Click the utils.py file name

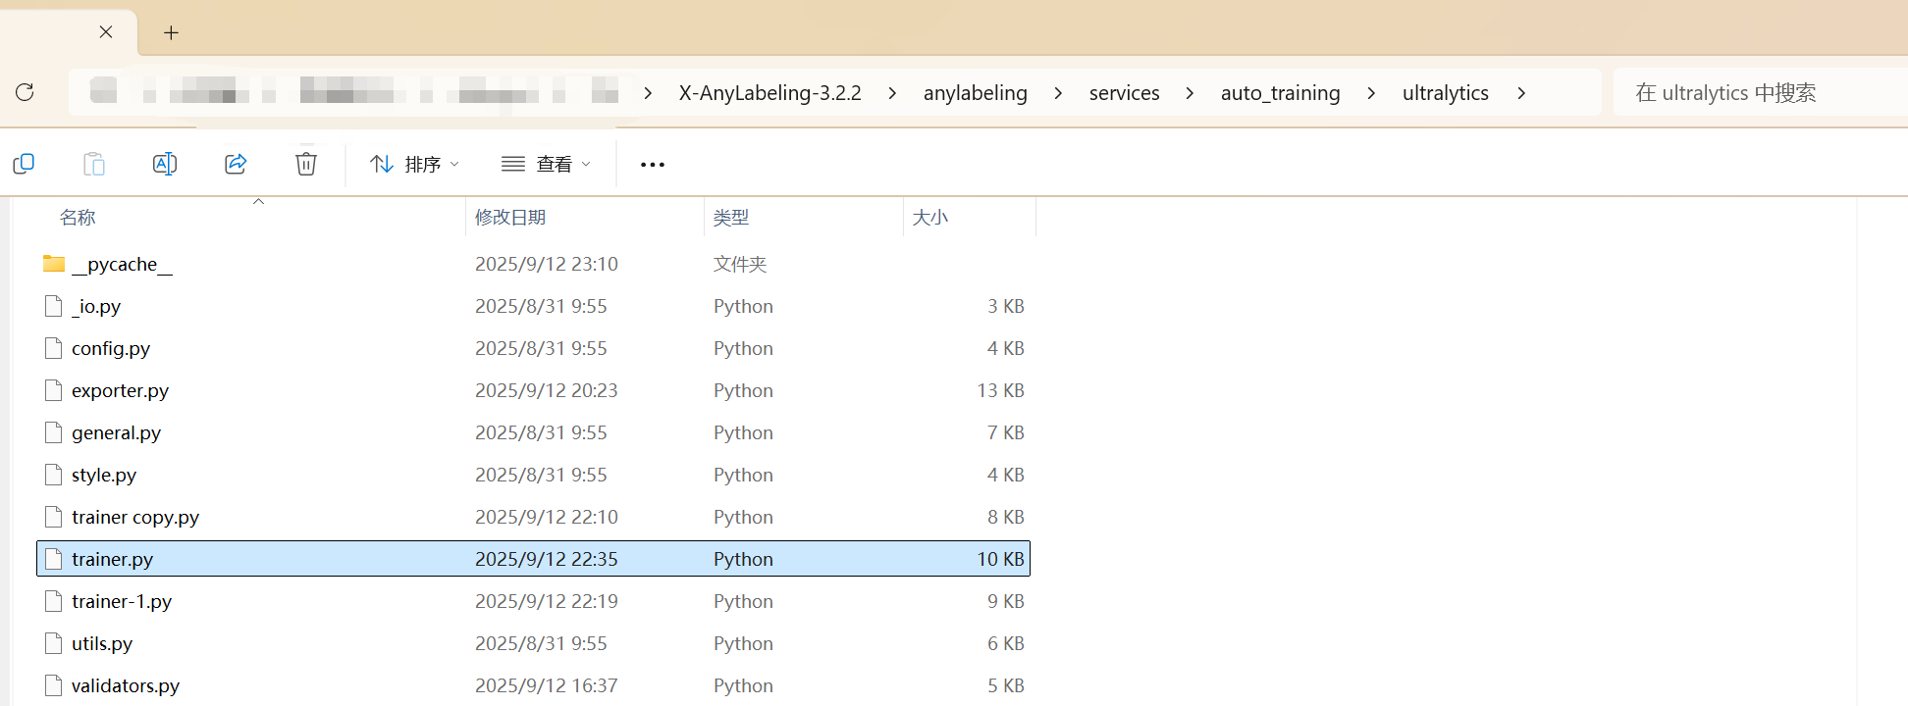click(102, 644)
